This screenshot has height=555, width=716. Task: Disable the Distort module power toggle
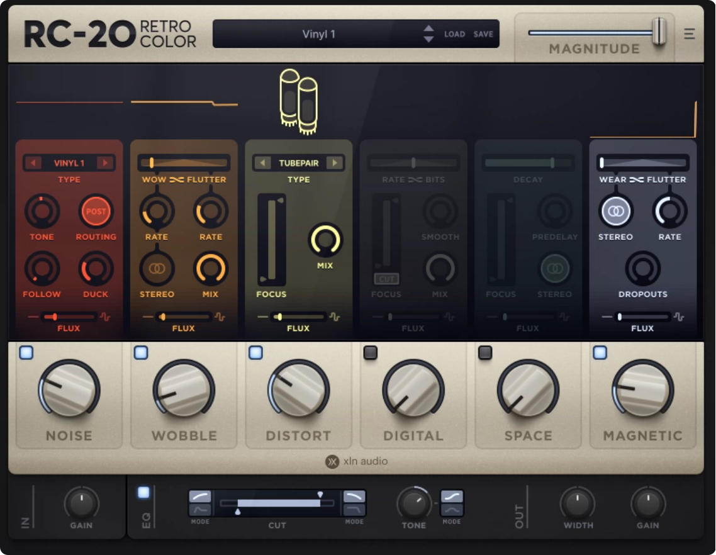click(255, 352)
